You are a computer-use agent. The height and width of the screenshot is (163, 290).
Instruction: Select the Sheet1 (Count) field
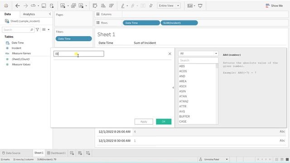tap(21, 59)
